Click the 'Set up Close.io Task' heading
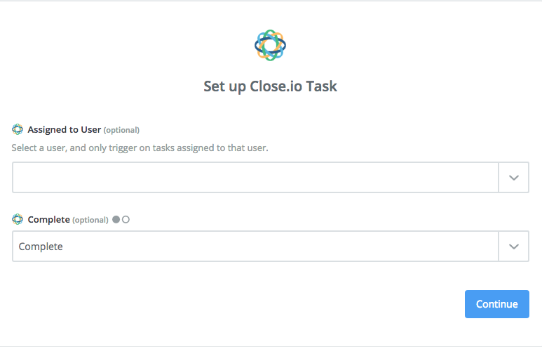542x347 pixels. (x=271, y=86)
